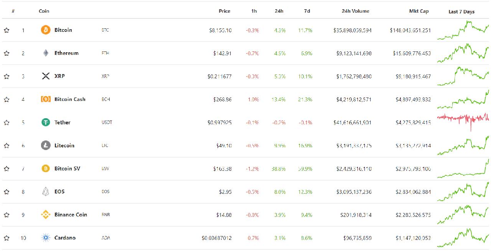491x251 pixels.
Task: Click the Ethereum diamond logo
Action: point(46,53)
